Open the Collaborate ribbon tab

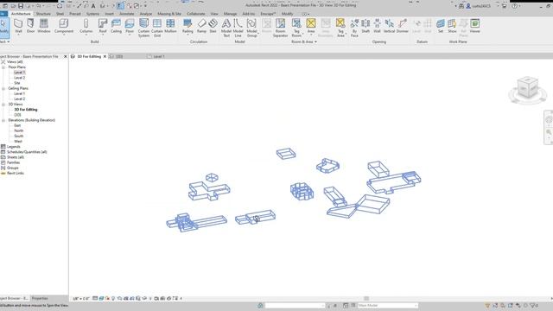196,14
